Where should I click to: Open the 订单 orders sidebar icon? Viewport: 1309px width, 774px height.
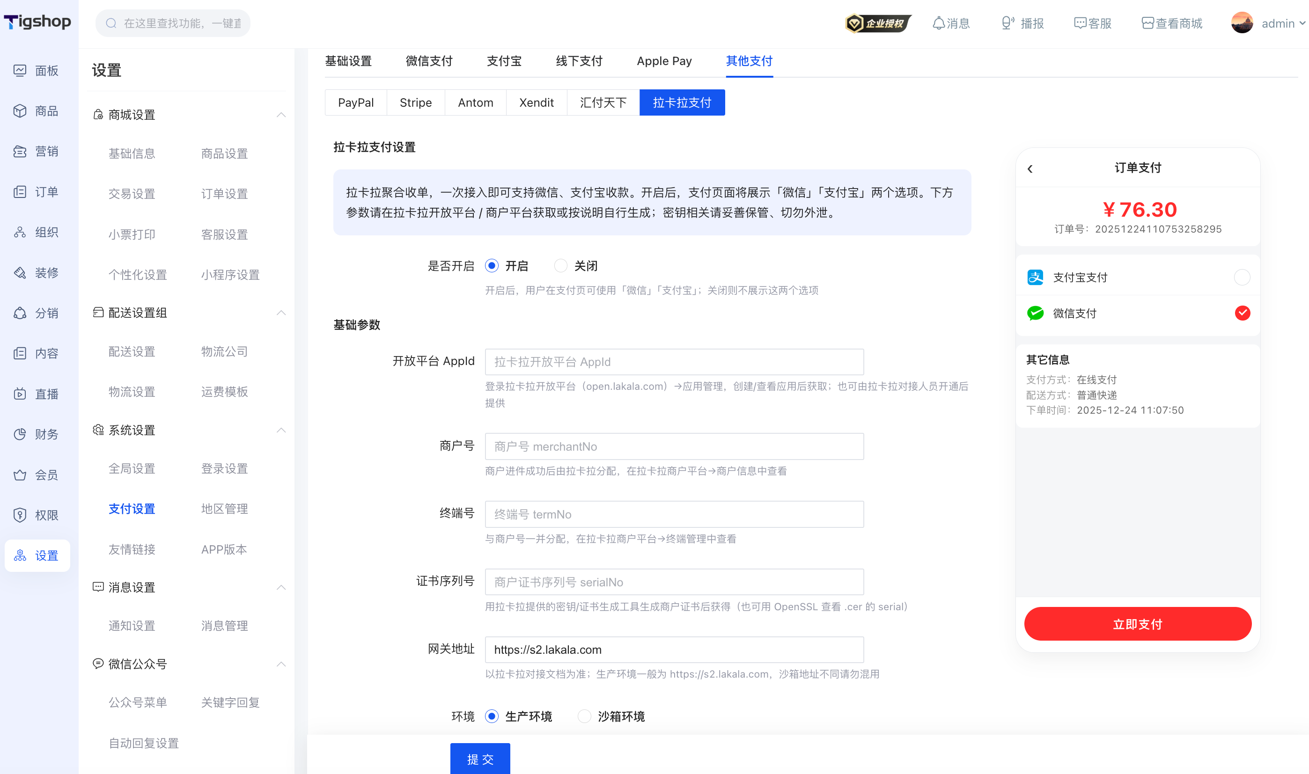point(20,192)
